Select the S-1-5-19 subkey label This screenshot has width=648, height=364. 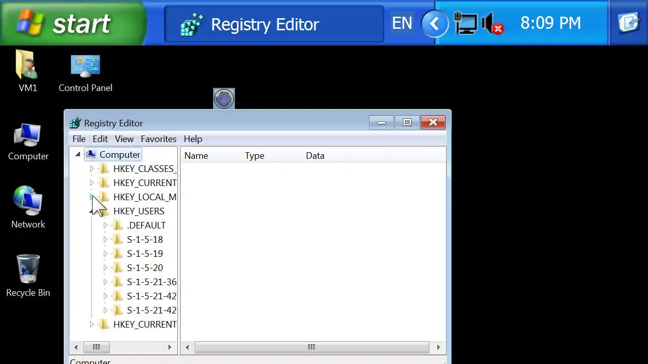click(x=145, y=254)
